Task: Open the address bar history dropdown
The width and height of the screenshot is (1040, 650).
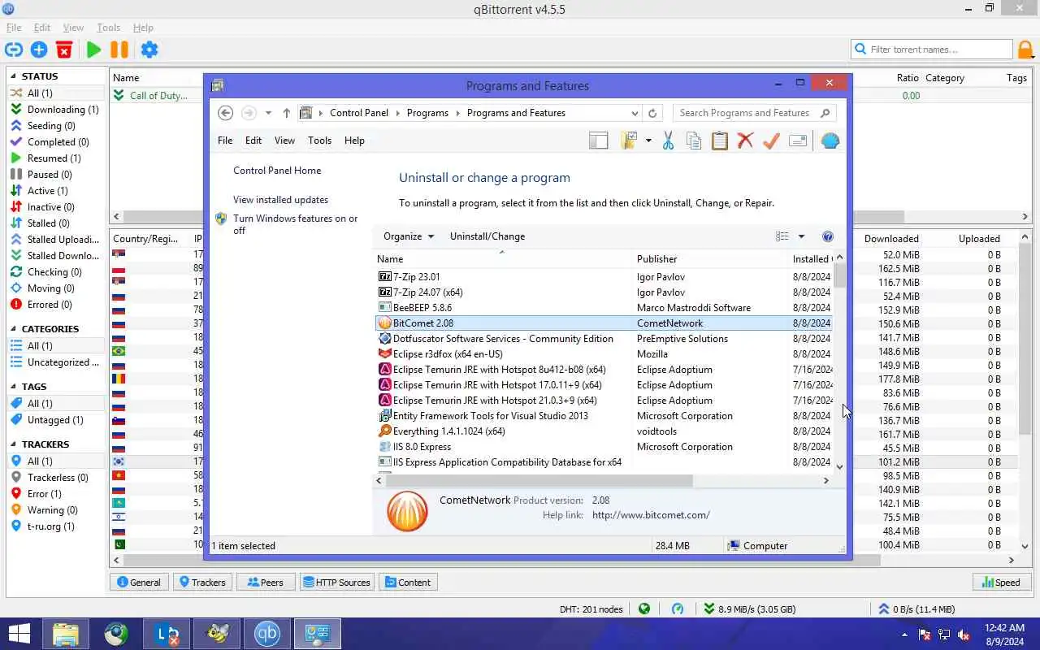Action: click(633, 113)
